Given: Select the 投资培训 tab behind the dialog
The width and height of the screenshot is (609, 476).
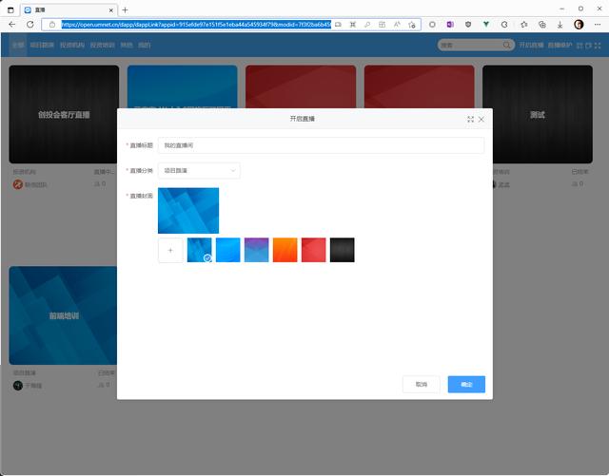Looking at the screenshot, I should pyautogui.click(x=103, y=45).
